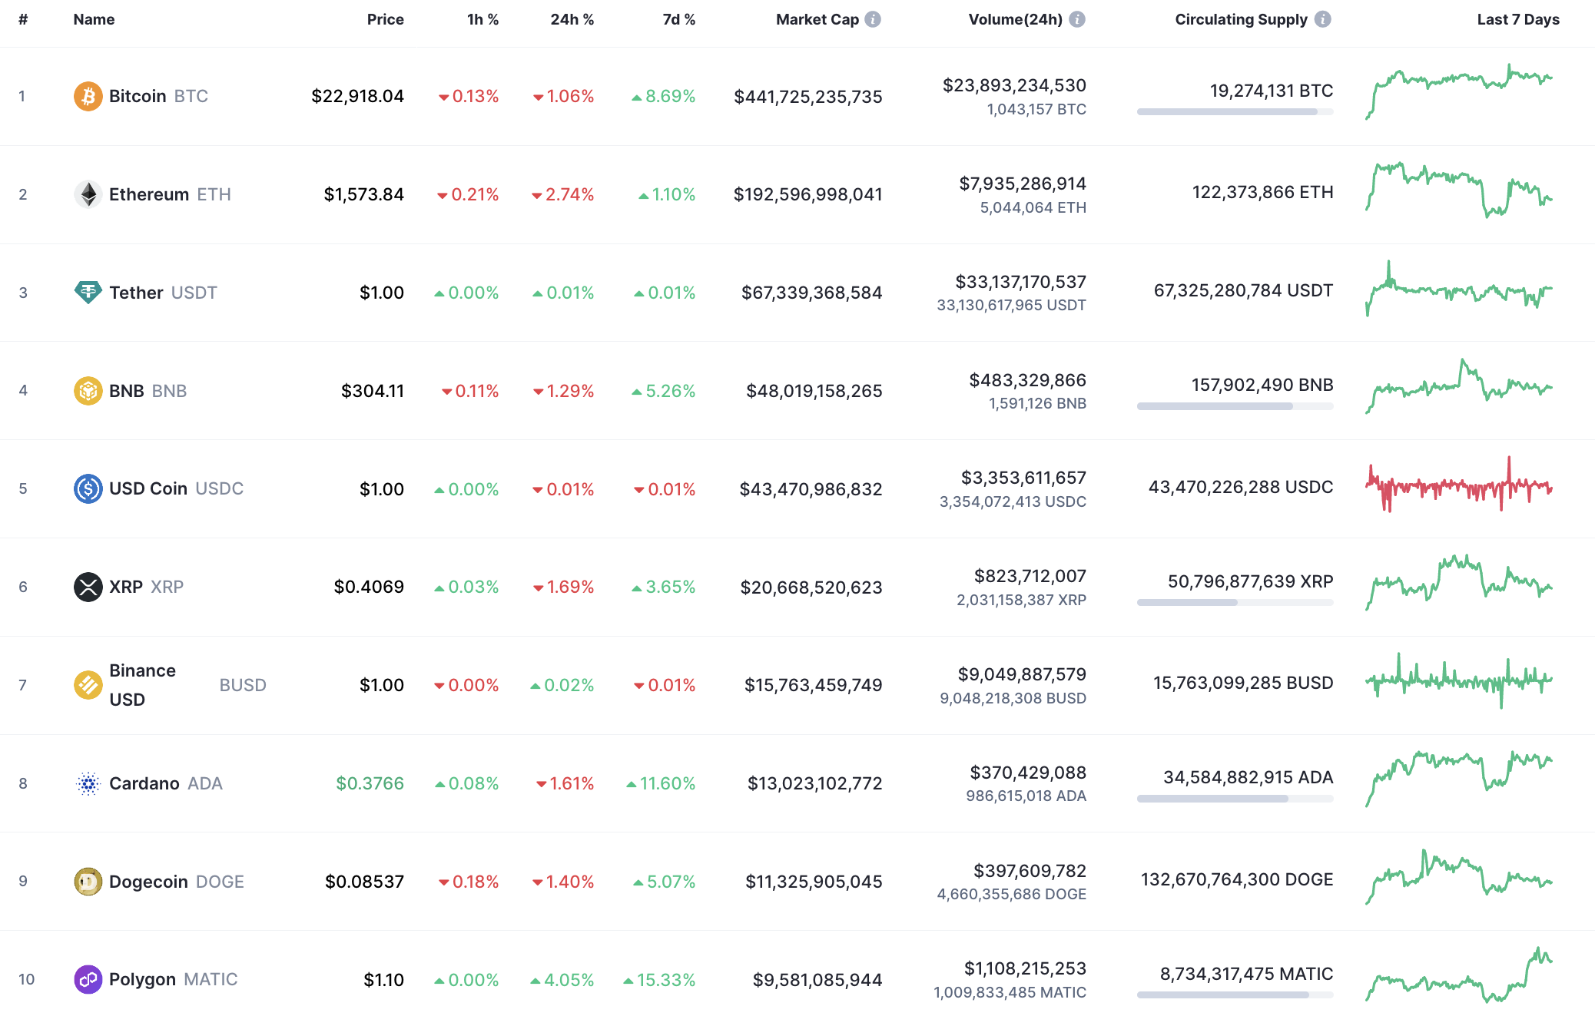Open the Market Cap info tooltip
Screen dimensions: 1595x1026
point(872,19)
